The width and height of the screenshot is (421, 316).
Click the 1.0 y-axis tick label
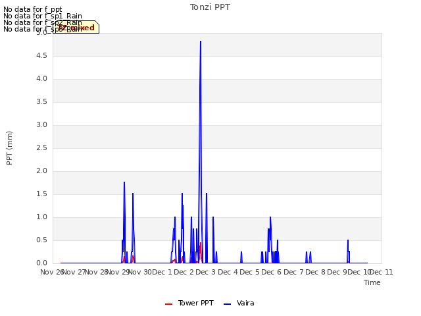pos(41,217)
